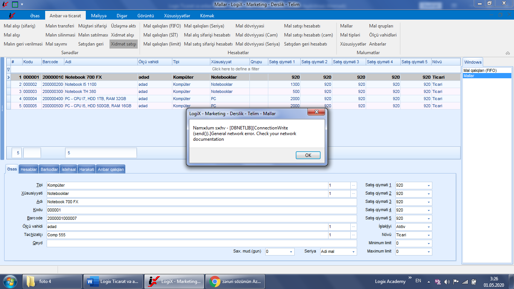Open the Mal alışı (sifariş) document

[20, 26]
